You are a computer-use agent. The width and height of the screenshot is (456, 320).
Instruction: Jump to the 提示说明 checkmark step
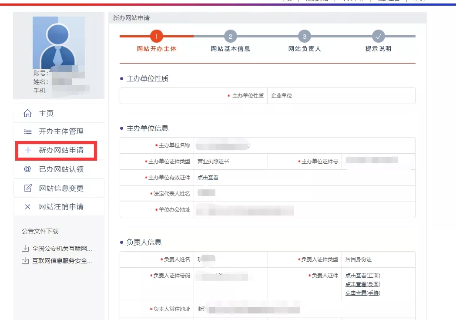pyautogui.click(x=378, y=37)
